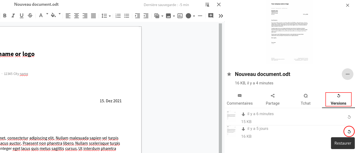Add a comment using the toolbar icon
This screenshot has width=355, height=153.
(211, 16)
